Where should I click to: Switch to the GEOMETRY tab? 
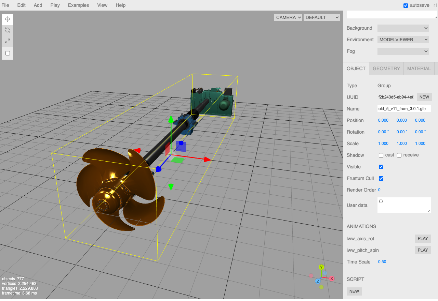tap(386, 69)
